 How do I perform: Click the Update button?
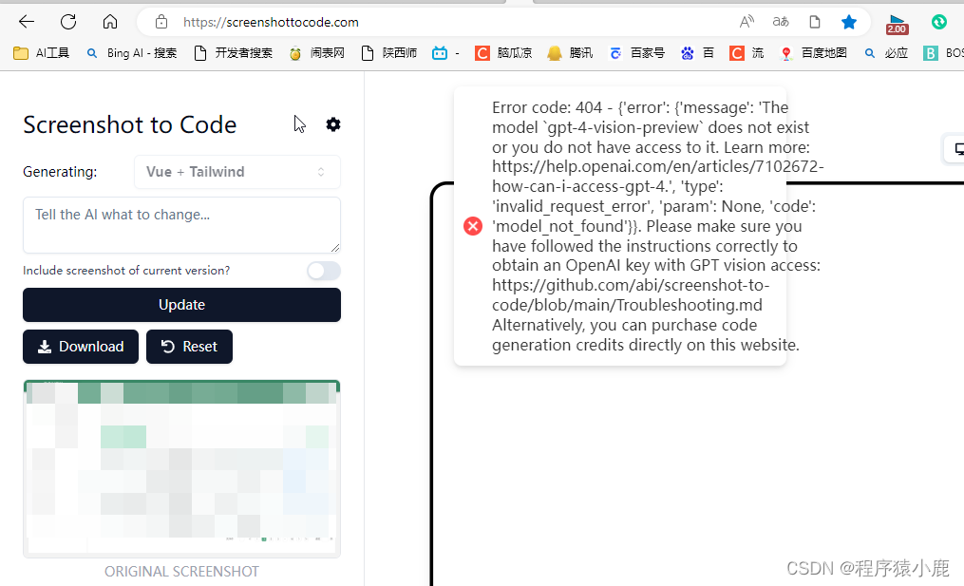coord(182,304)
